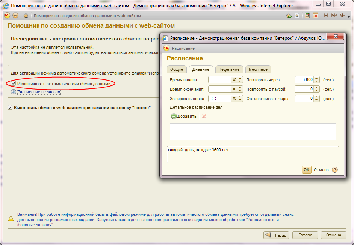The width and height of the screenshot is (354, 245).
Task: Open the 'Месячное' tab
Action: tap(258, 69)
